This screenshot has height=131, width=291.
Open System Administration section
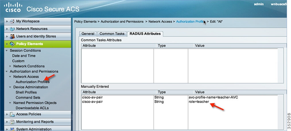coord(38,129)
